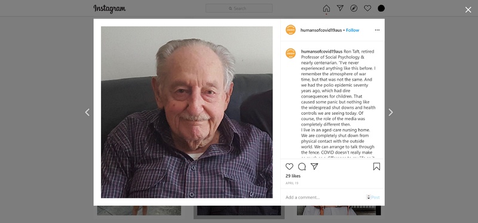Go to previous post arrow
Screen dimensions: 478x223
(87, 112)
